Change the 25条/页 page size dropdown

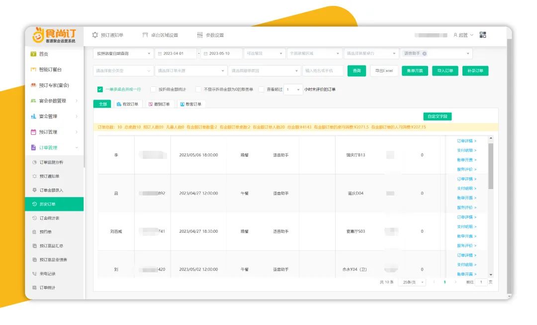pos(412,282)
